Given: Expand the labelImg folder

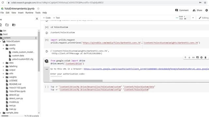Looking at the screenshot, I should tap(3, 66).
